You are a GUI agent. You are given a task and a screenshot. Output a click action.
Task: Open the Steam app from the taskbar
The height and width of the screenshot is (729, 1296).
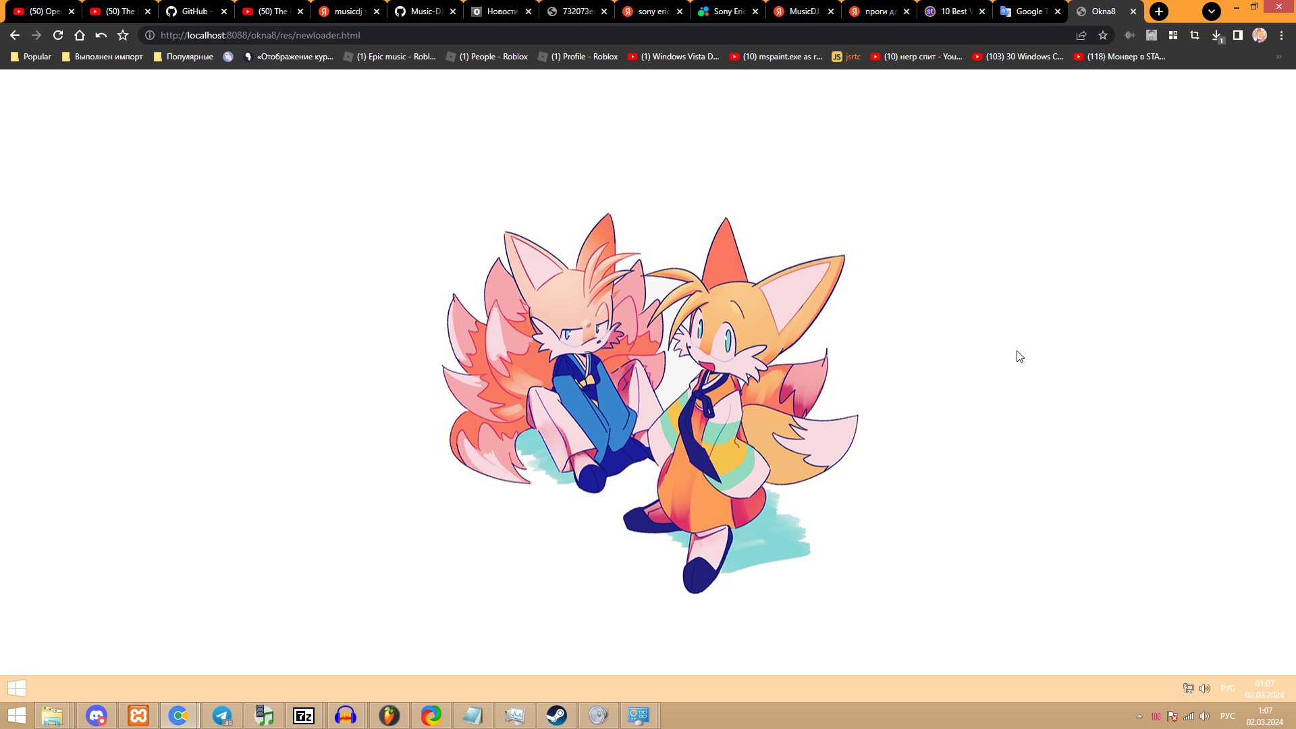pyautogui.click(x=556, y=715)
